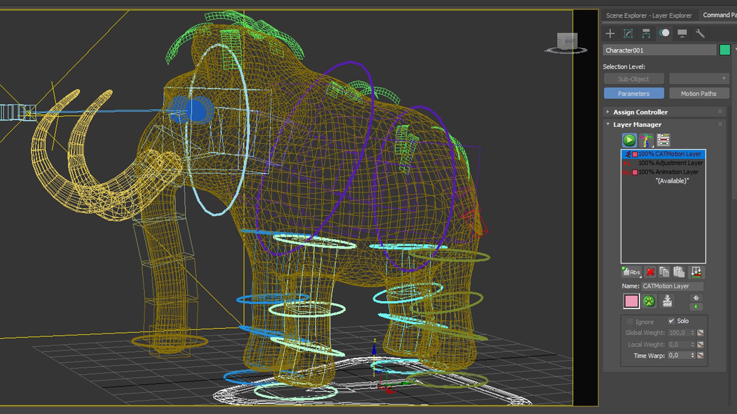This screenshot has width=737, height=414.
Task: Open the Hierarchy panel icon
Action: pyautogui.click(x=646, y=33)
